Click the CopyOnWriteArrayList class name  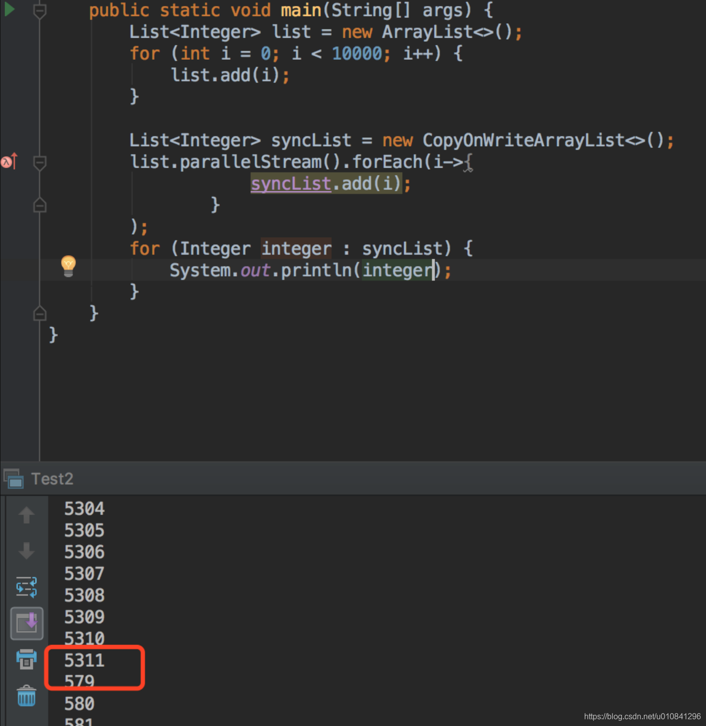(x=524, y=140)
